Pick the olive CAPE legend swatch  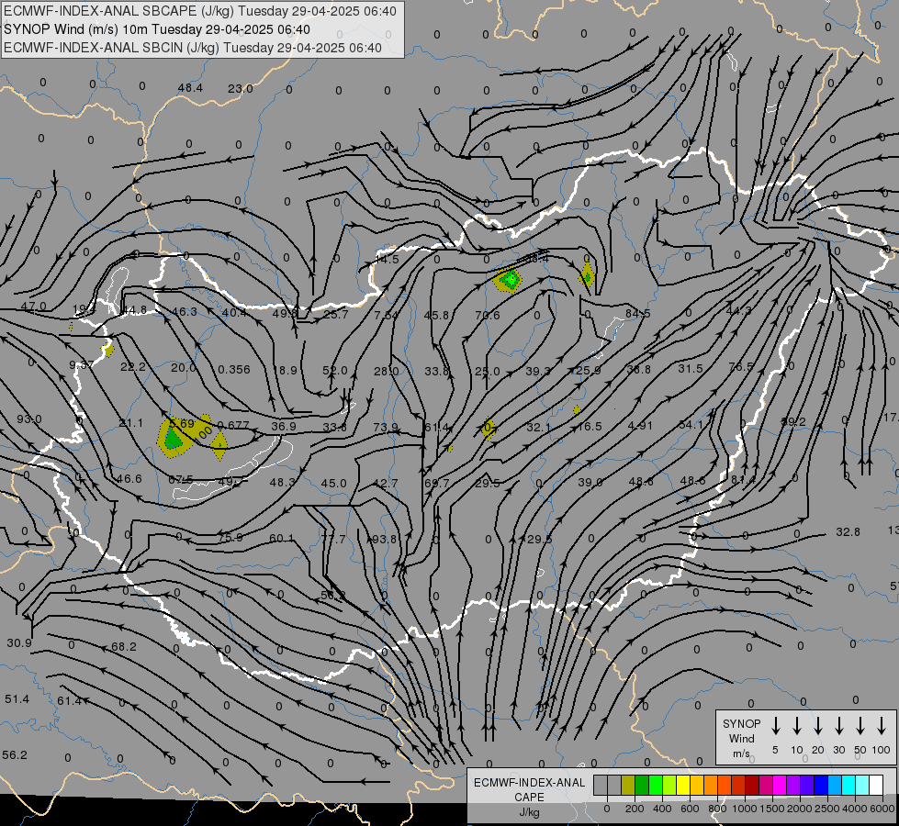pyautogui.click(x=628, y=785)
